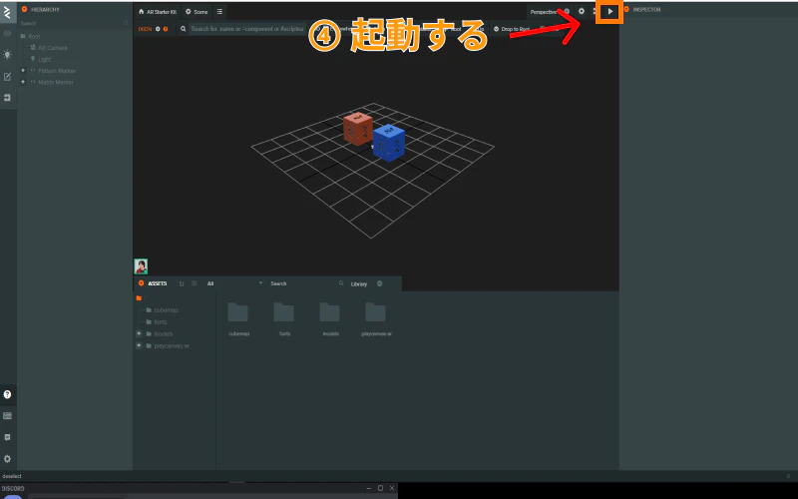Select the blue cube in the viewport
798x499 pixels.
click(389, 143)
